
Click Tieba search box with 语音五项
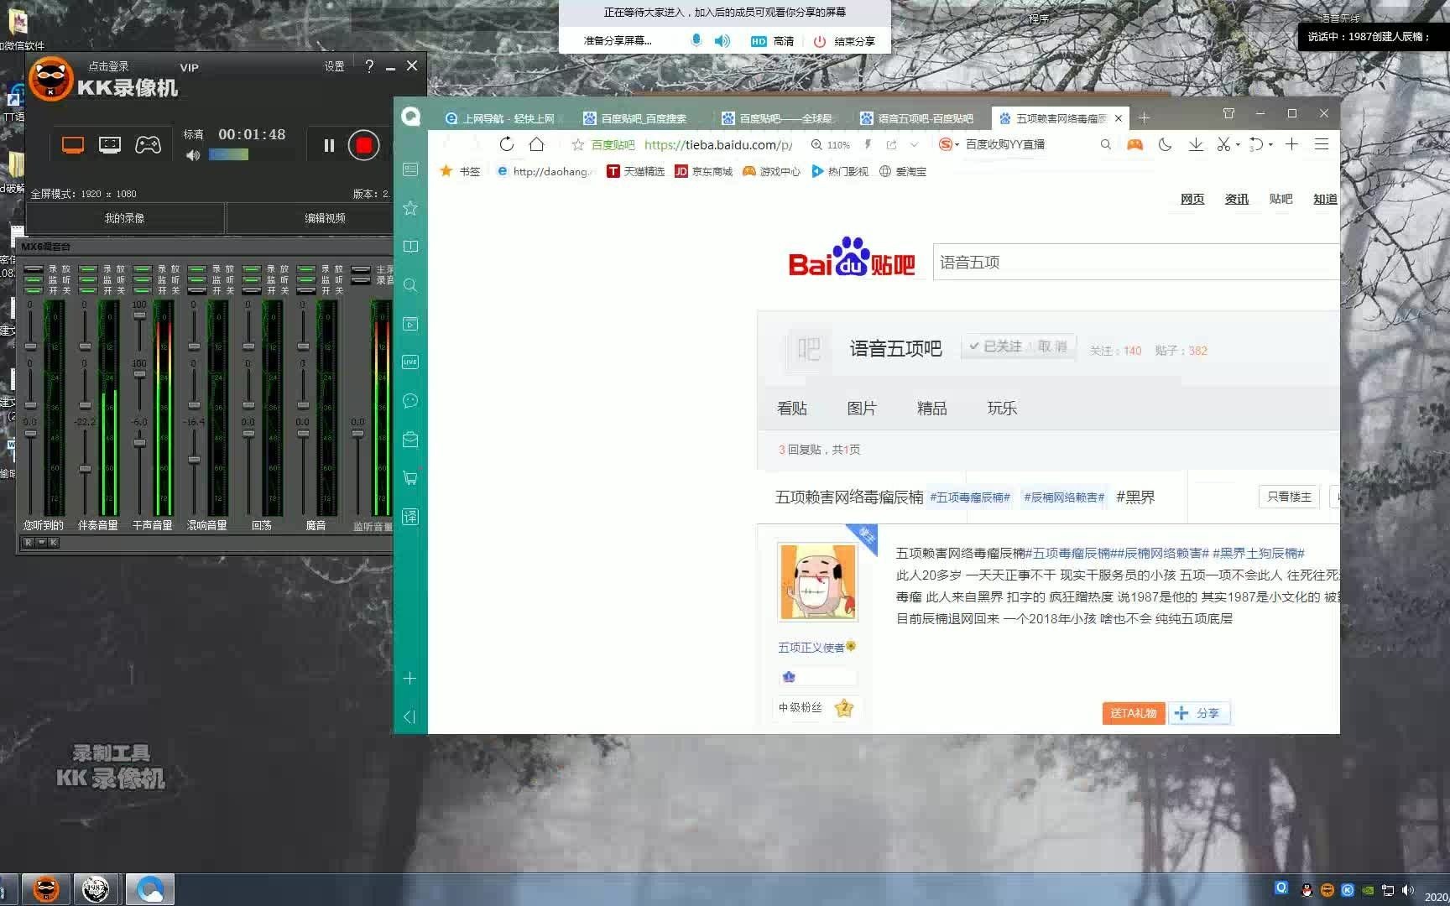[x=1136, y=263]
